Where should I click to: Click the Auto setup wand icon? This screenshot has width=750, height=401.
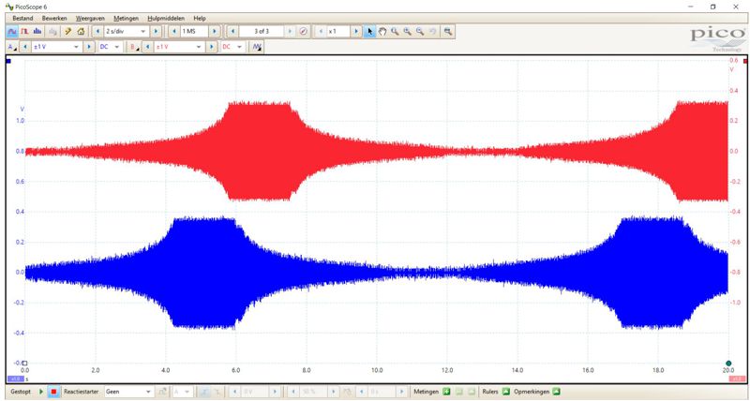coord(68,32)
